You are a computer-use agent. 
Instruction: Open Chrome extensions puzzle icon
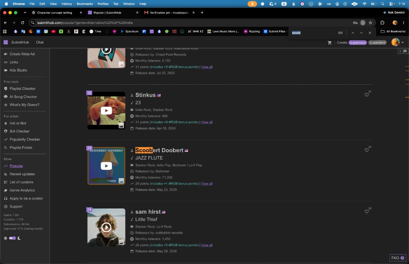pos(382,23)
